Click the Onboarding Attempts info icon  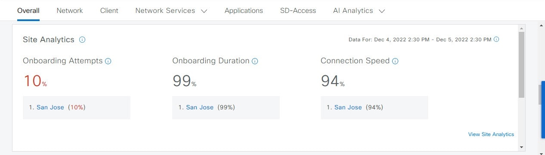click(108, 61)
